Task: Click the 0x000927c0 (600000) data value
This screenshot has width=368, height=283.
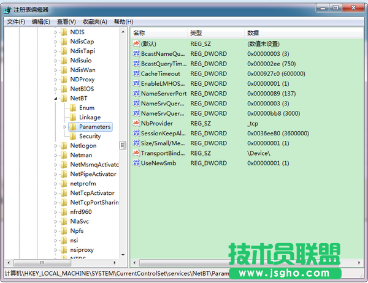Action: click(276, 74)
